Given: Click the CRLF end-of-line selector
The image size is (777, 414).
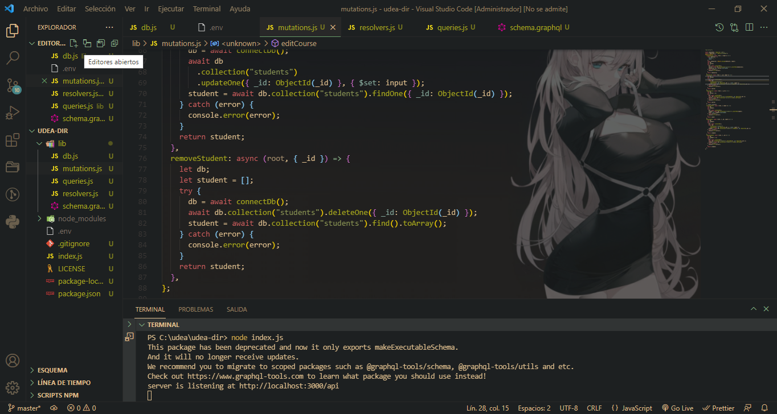Looking at the screenshot, I should point(594,408).
